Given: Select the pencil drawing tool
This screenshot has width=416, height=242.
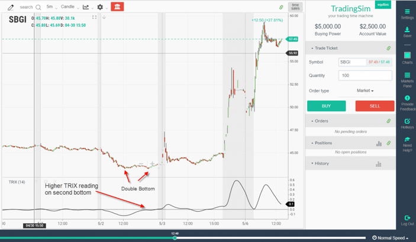Looking at the screenshot, I should [11, 7].
